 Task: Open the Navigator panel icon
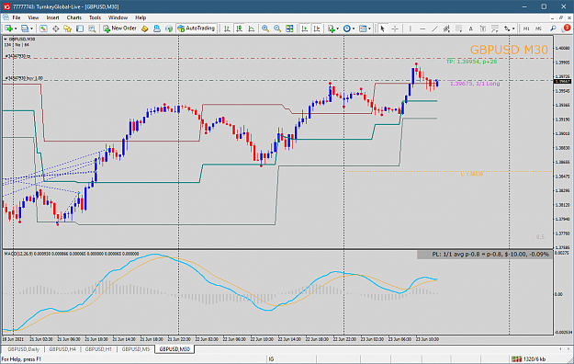[x=67, y=28]
